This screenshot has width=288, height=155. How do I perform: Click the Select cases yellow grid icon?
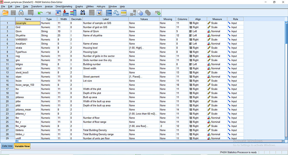[x=124, y=13]
